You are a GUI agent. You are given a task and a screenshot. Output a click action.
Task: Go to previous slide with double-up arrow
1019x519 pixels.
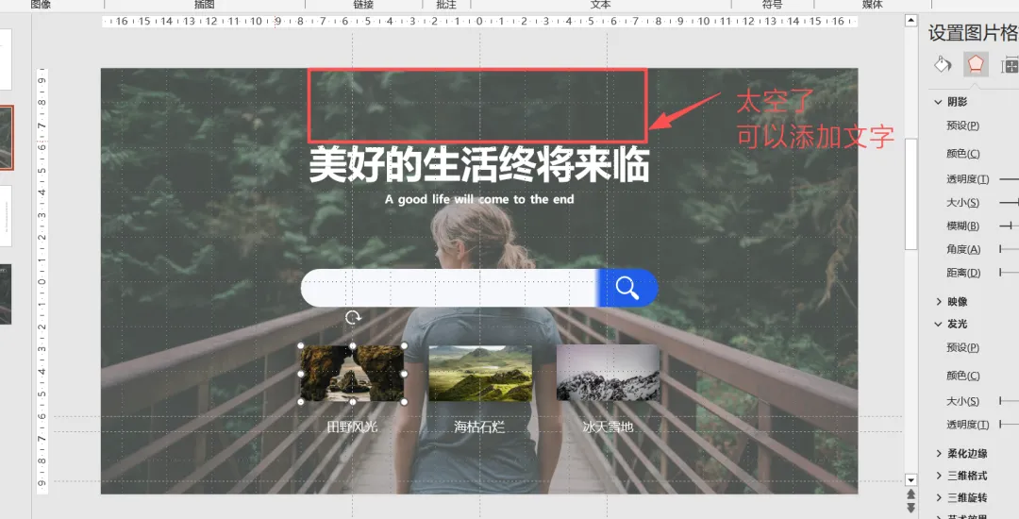click(x=911, y=494)
